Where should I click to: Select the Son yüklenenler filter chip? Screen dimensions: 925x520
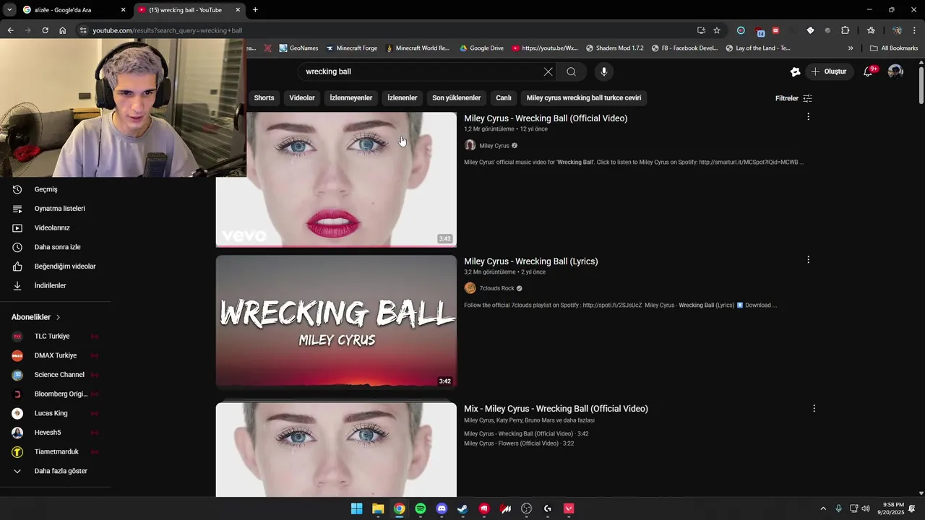pos(457,98)
